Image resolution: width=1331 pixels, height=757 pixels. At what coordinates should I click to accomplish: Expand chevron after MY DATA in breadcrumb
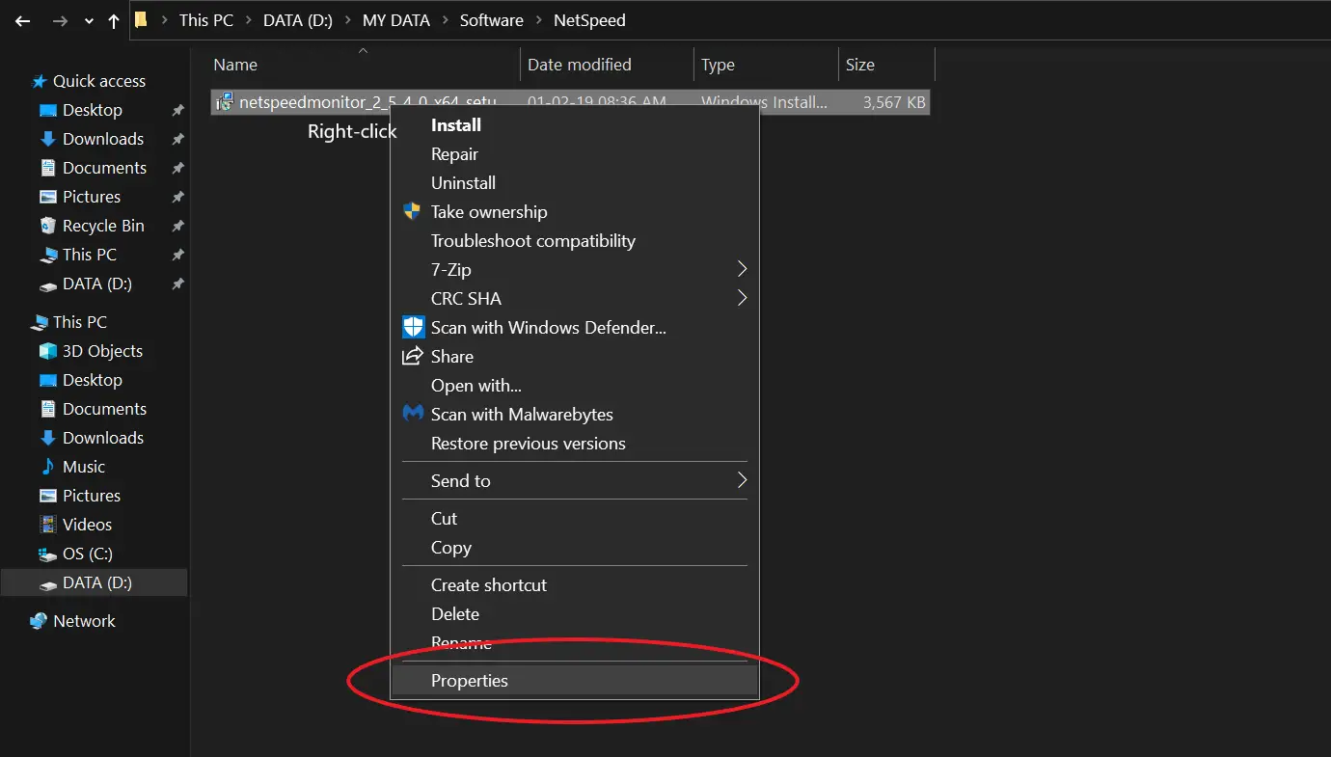point(445,20)
